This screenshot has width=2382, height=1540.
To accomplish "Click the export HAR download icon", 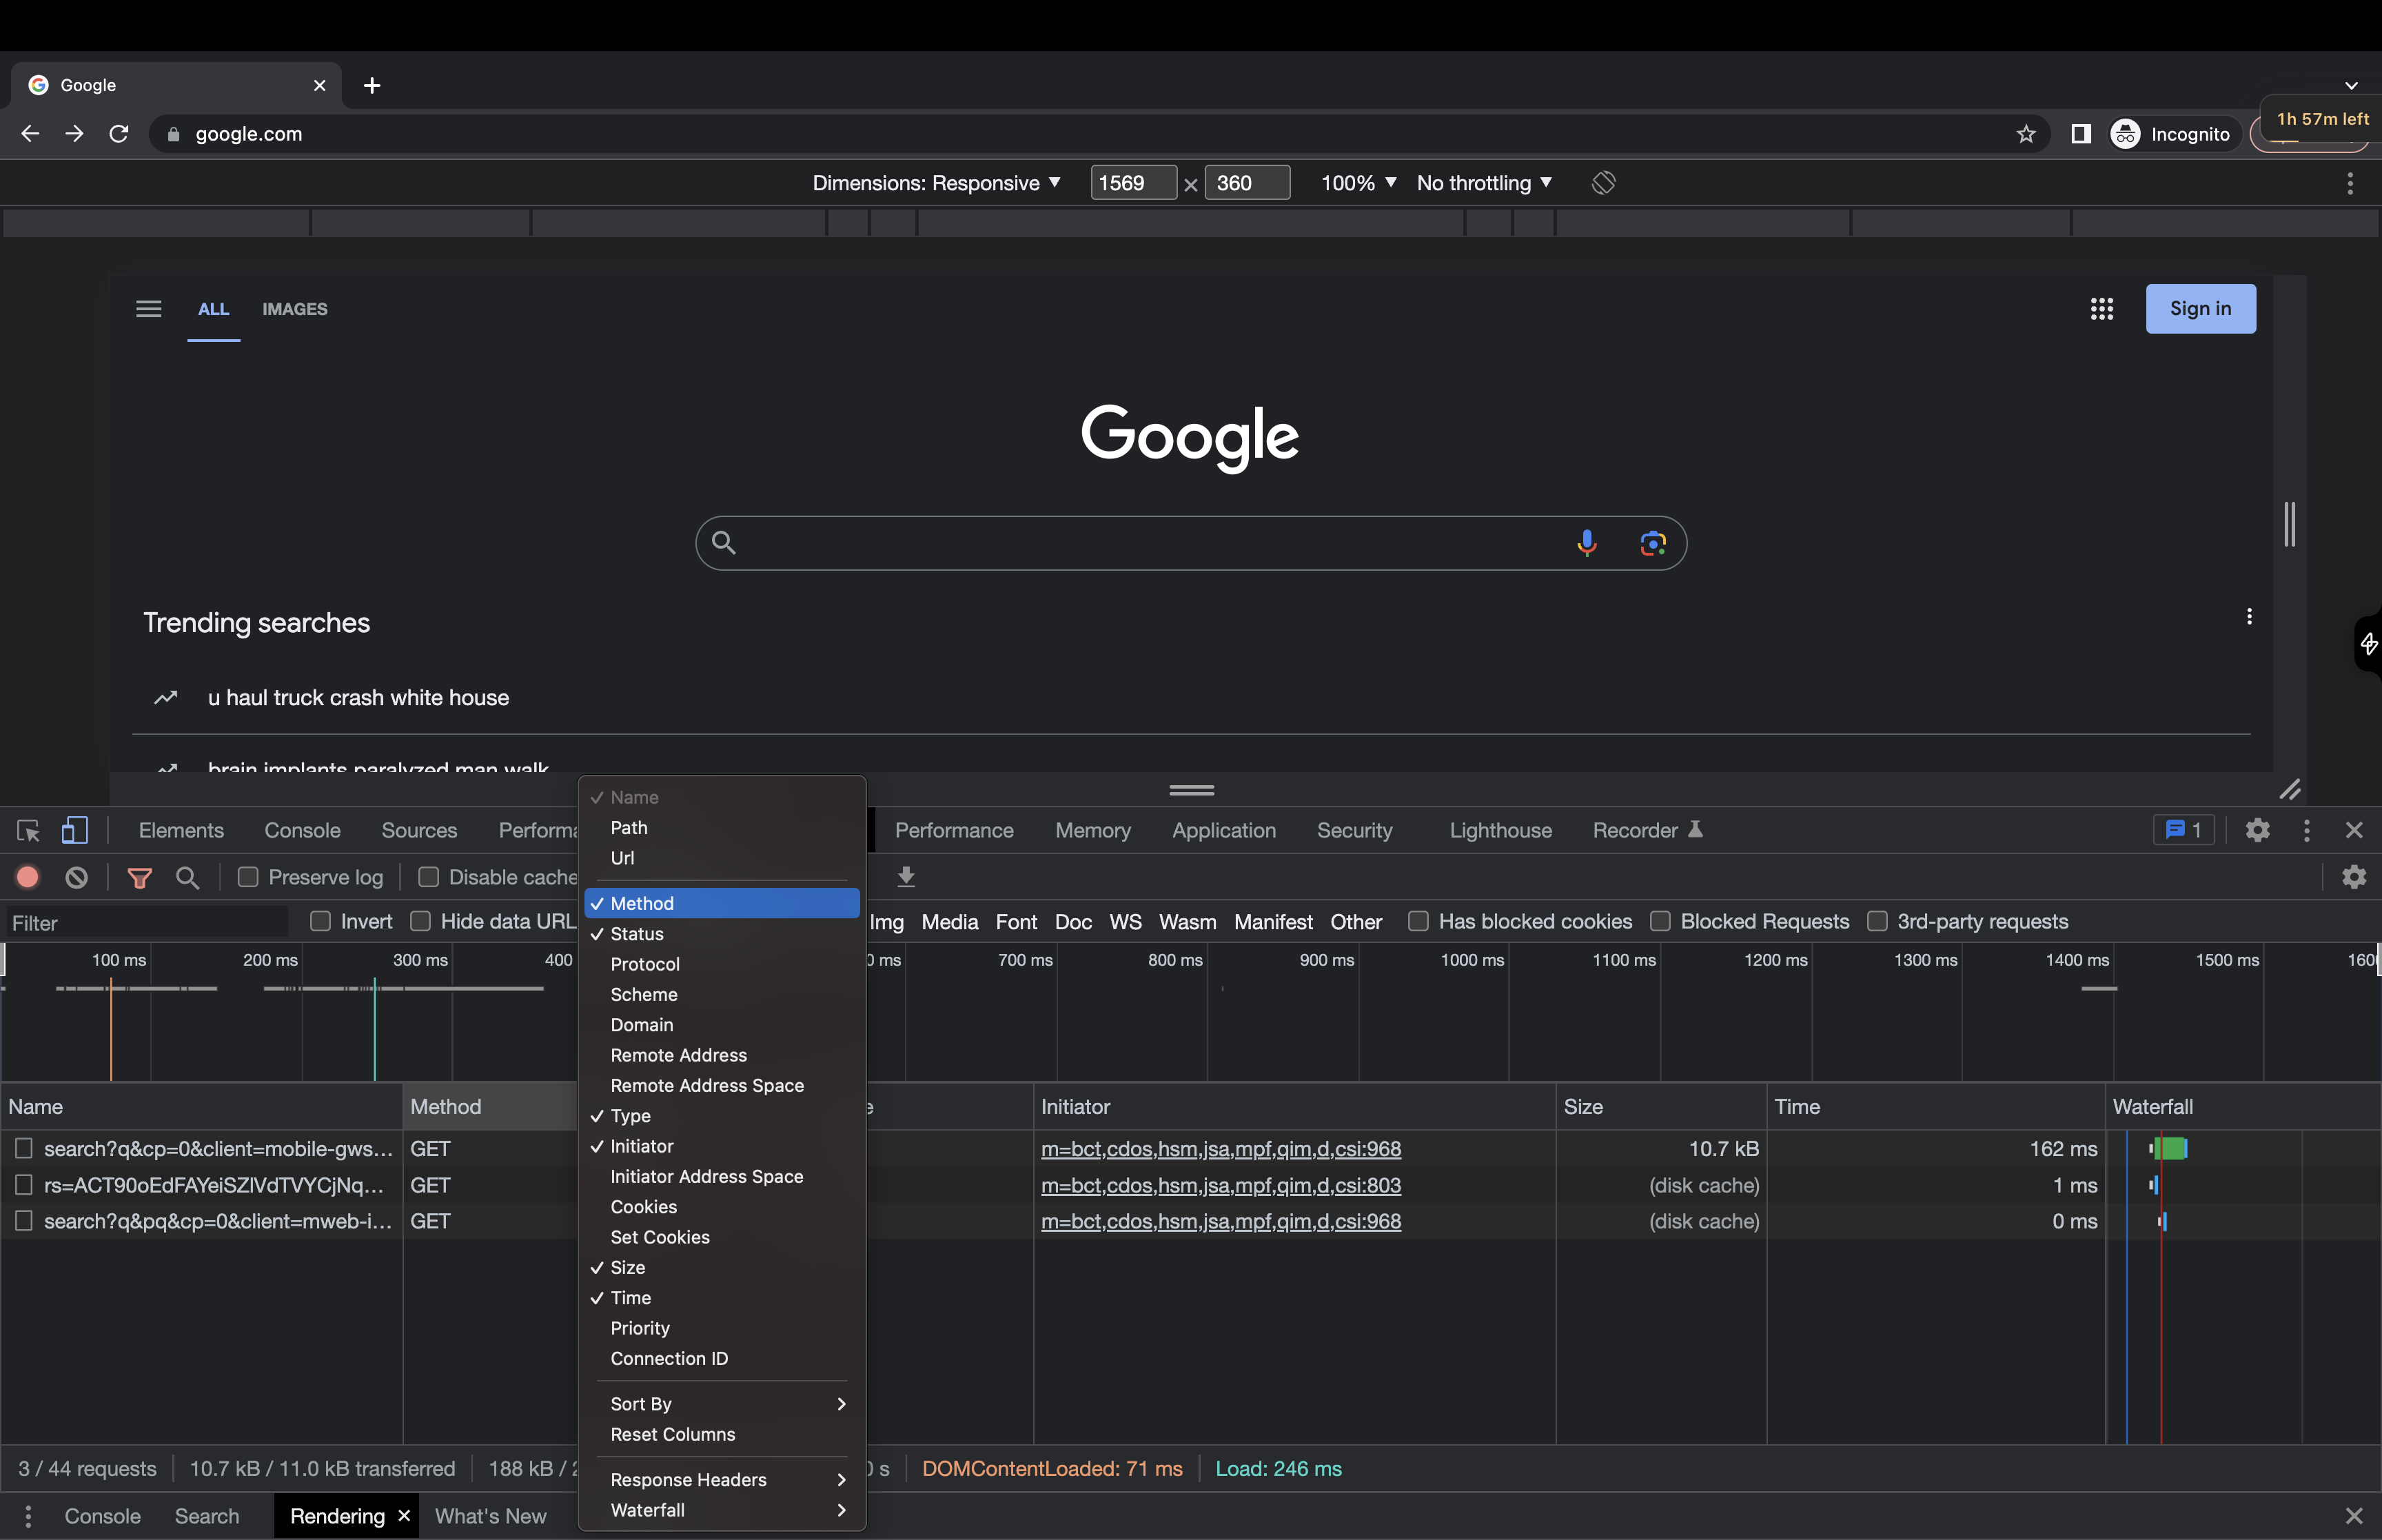I will coord(906,878).
